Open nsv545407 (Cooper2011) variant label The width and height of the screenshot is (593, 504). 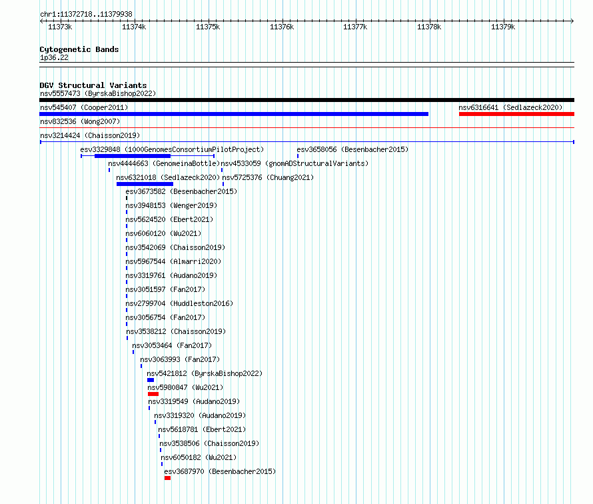(84, 107)
